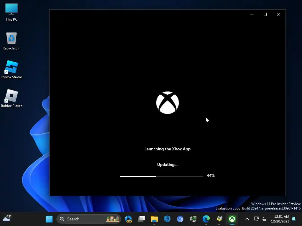302x226 pixels.
Task: Expand the hidden system tray icons
Action: click(x=247, y=219)
